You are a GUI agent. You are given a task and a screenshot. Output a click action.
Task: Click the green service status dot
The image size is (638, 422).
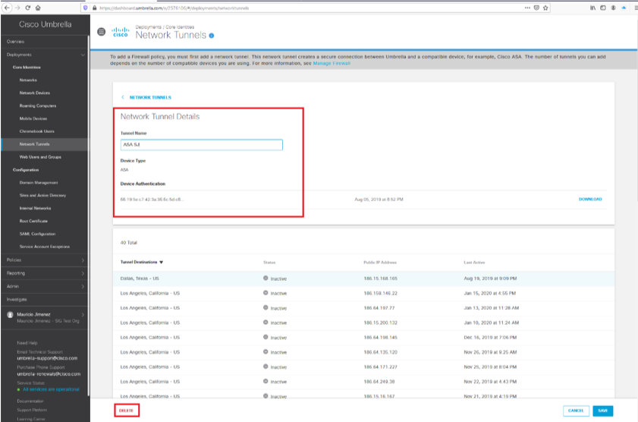[19, 390]
